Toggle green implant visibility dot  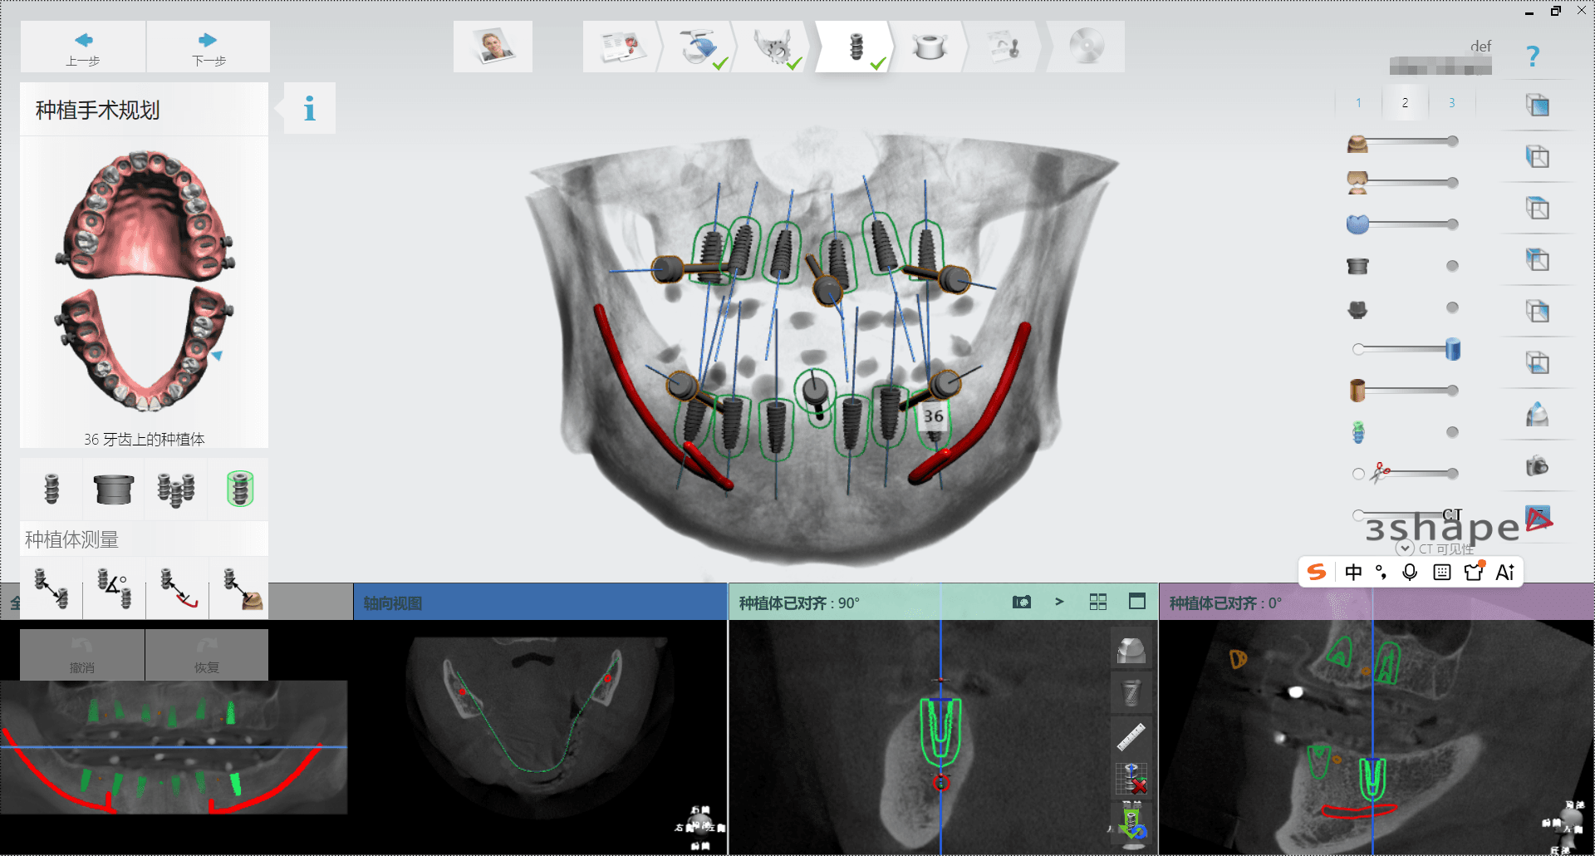[x=1452, y=432]
